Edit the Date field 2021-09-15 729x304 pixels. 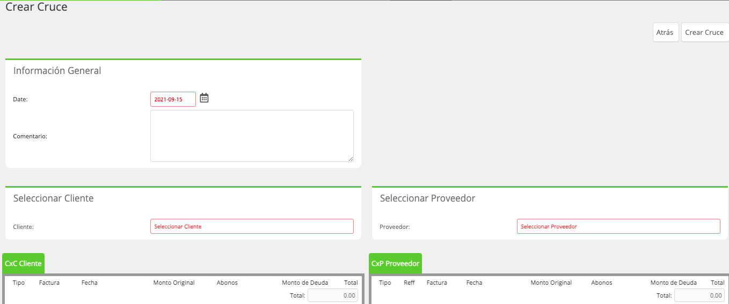point(173,99)
